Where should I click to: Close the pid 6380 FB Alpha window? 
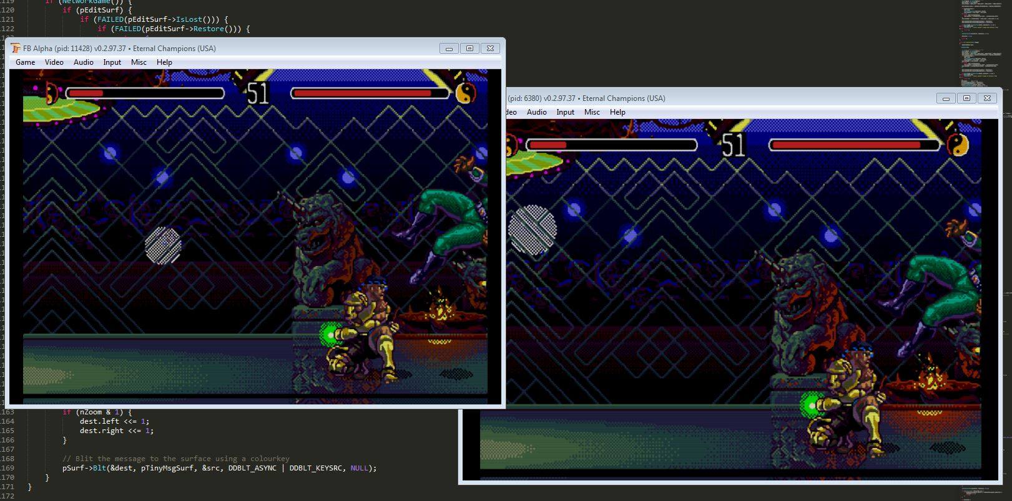tap(987, 98)
